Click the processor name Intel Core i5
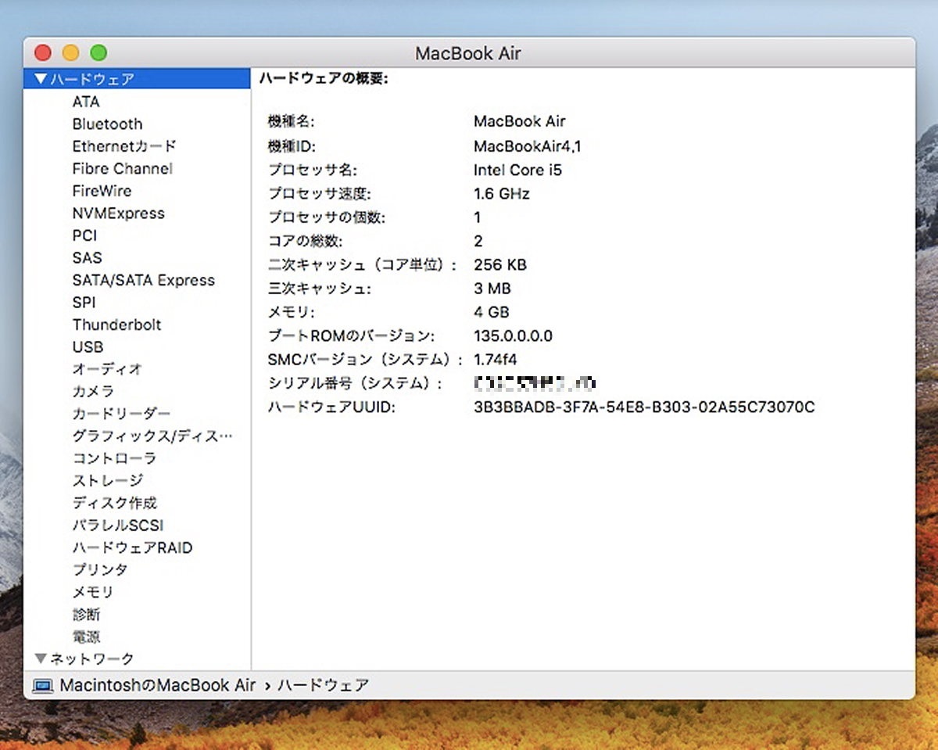This screenshot has width=938, height=750. coord(517,170)
